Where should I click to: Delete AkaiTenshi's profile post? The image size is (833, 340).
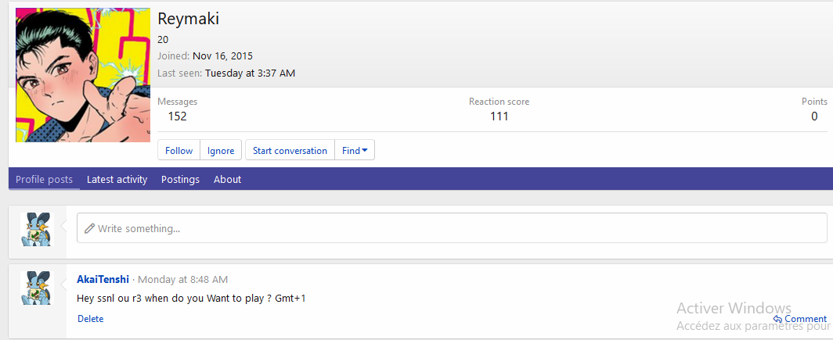click(x=90, y=319)
